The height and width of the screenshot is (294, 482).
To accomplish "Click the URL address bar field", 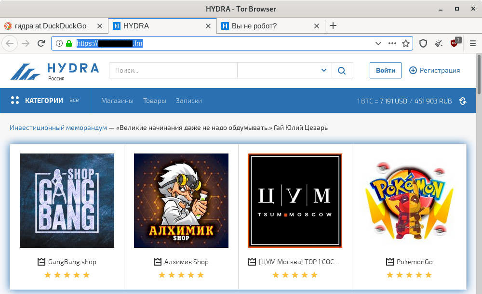I will point(232,43).
